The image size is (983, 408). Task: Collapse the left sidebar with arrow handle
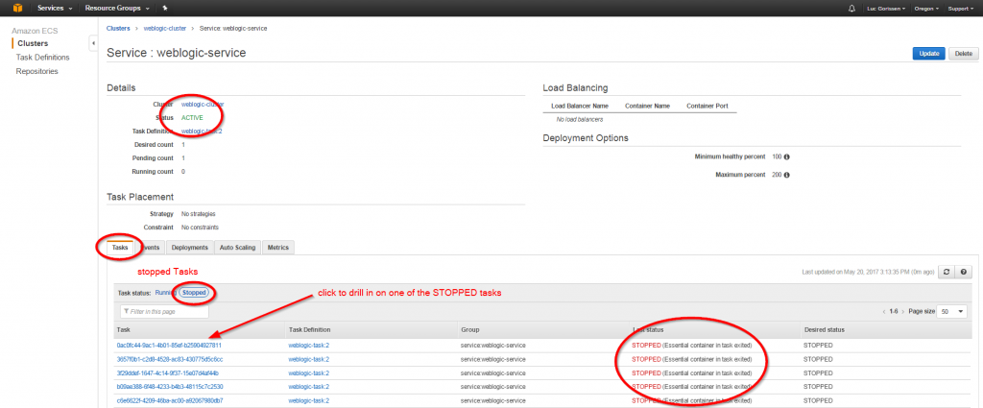(93, 43)
